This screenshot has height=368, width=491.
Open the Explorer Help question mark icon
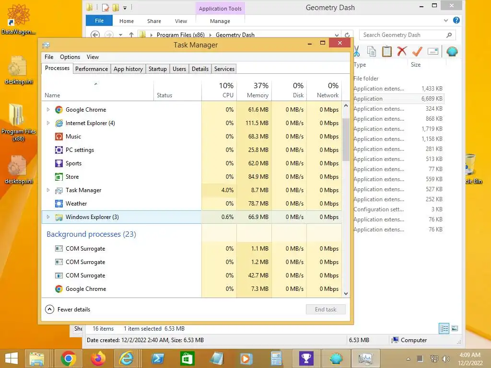(x=456, y=20)
